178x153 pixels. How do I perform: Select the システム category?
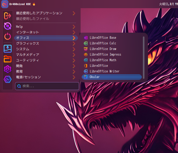(x=46, y=49)
